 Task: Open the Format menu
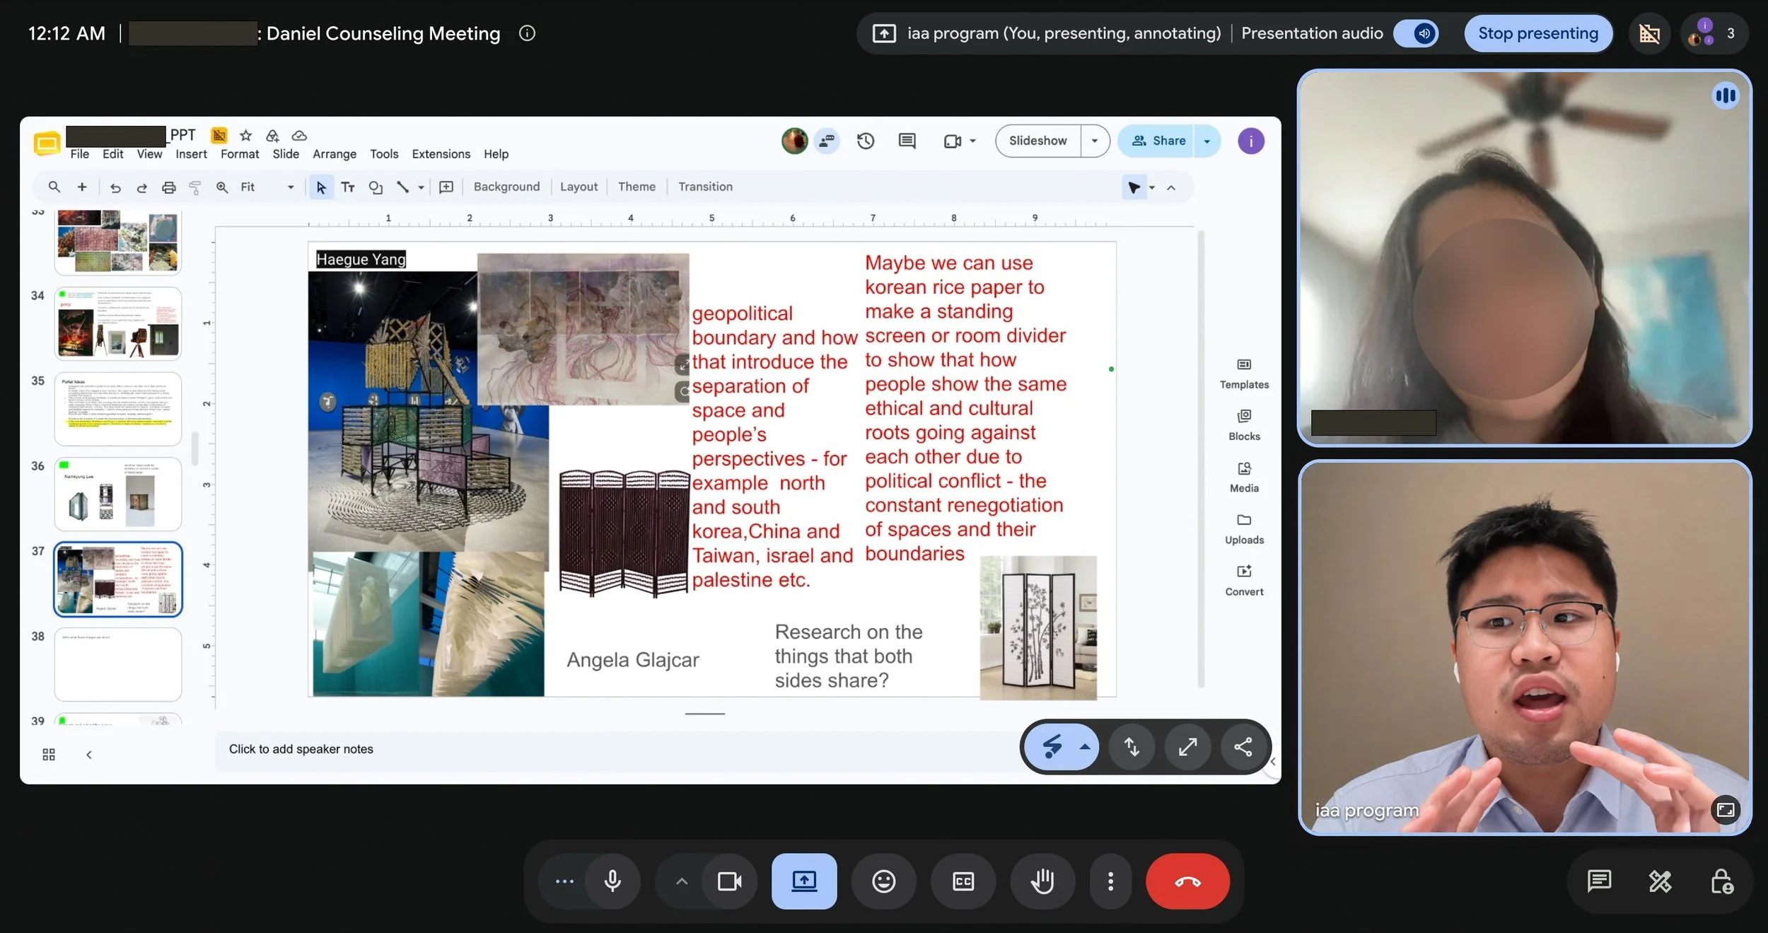click(x=240, y=154)
